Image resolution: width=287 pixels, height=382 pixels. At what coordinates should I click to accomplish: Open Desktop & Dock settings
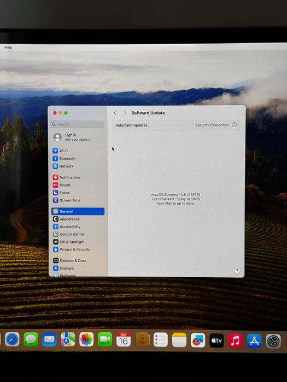pos(70,260)
